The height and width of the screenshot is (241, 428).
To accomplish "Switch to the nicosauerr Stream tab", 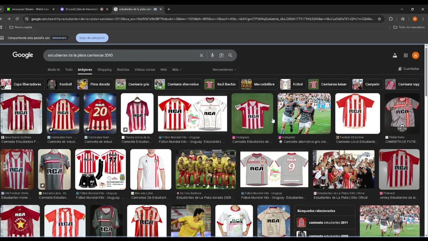I will point(30,9).
